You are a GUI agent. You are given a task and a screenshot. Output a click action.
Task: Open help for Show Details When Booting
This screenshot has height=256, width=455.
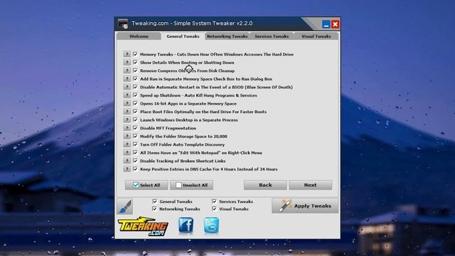coord(127,62)
